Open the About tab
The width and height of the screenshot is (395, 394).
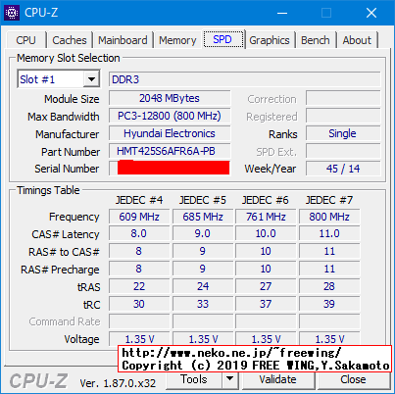(357, 40)
